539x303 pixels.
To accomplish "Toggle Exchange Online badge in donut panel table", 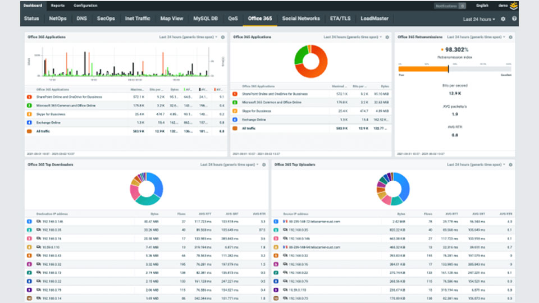I will [x=235, y=120].
